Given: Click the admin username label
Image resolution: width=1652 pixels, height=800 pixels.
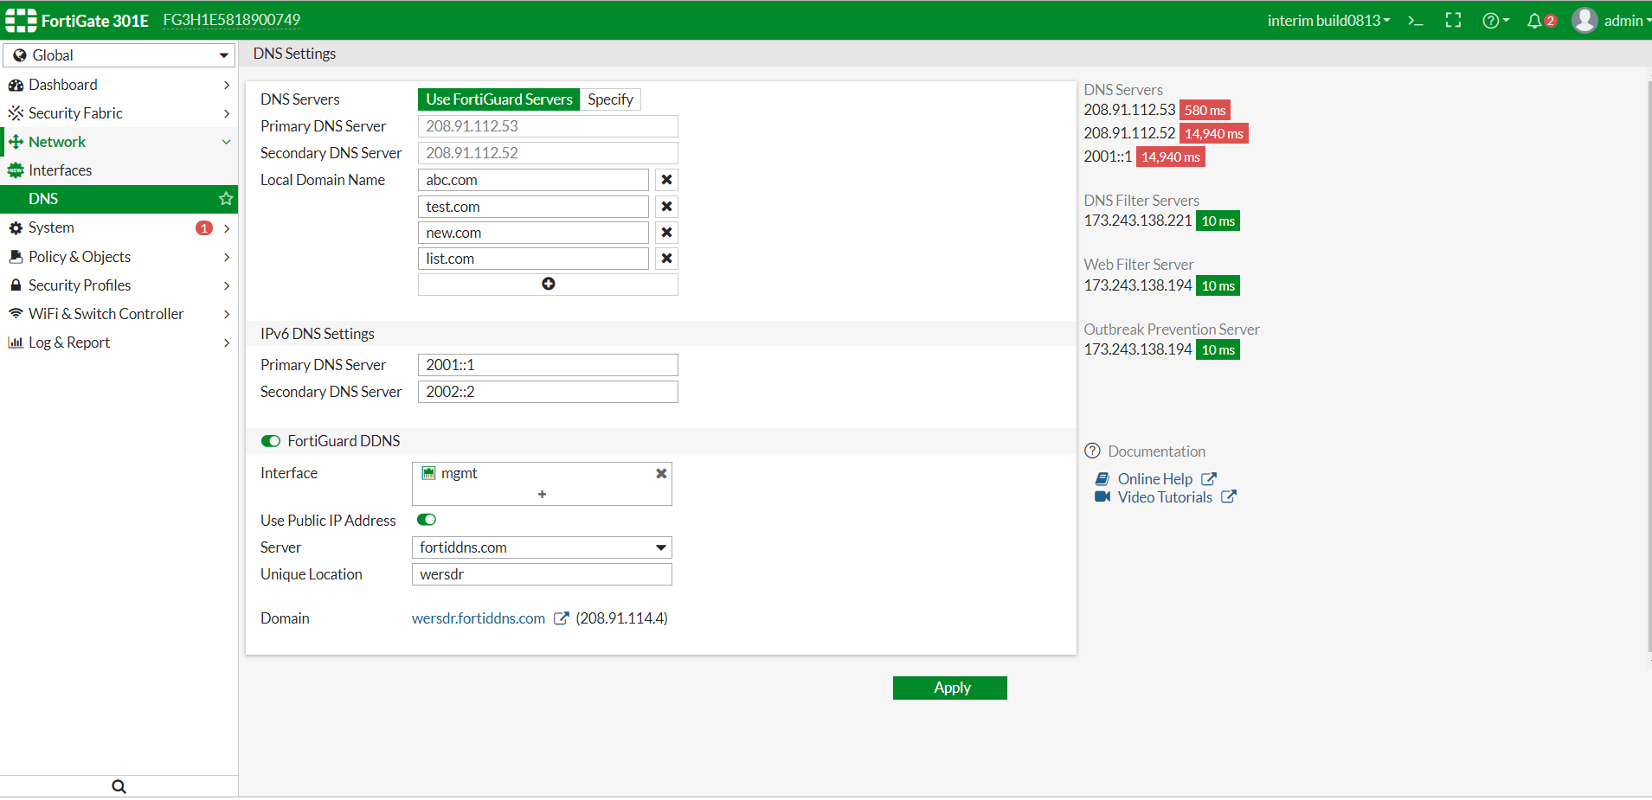Looking at the screenshot, I should click(x=1623, y=21).
